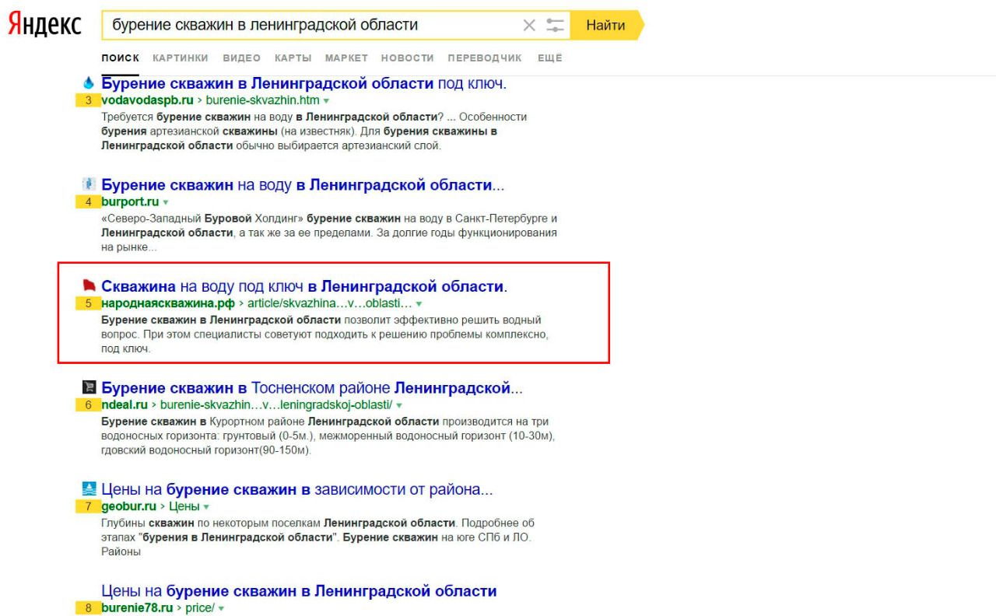Switch to the Картинки tab
996x616 pixels.
pos(181,58)
